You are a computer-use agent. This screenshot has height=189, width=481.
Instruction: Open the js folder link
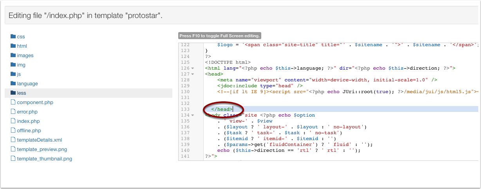[19, 74]
